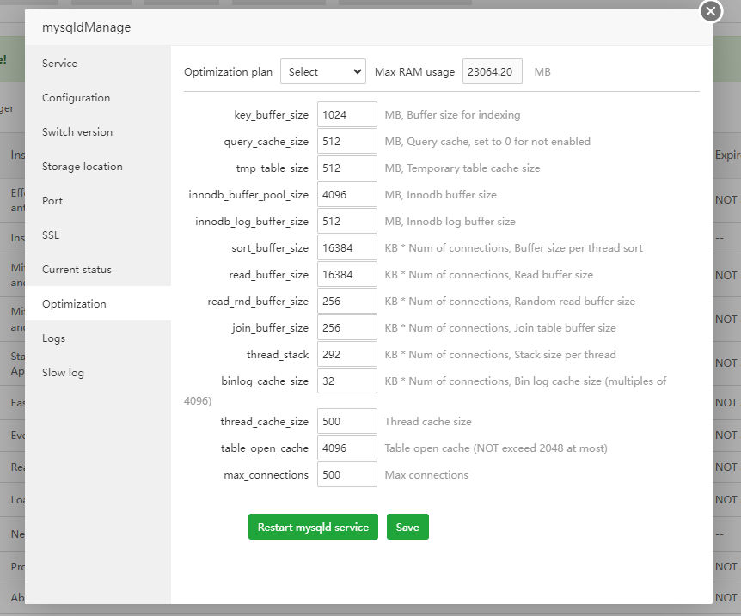Viewport: 741px width, 616px height.
Task: View Current status tab
Action: [77, 270]
